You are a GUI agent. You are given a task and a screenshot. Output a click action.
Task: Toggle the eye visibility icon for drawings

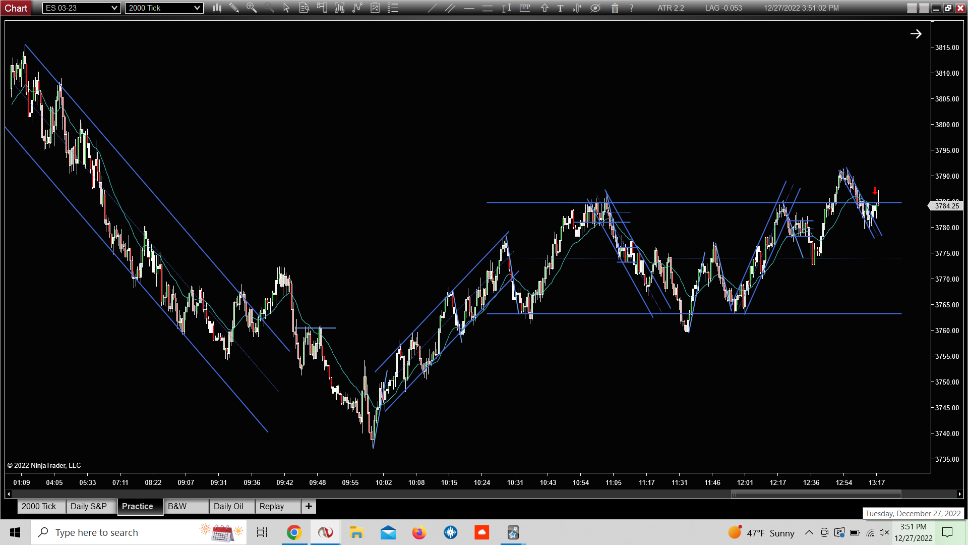click(x=595, y=8)
